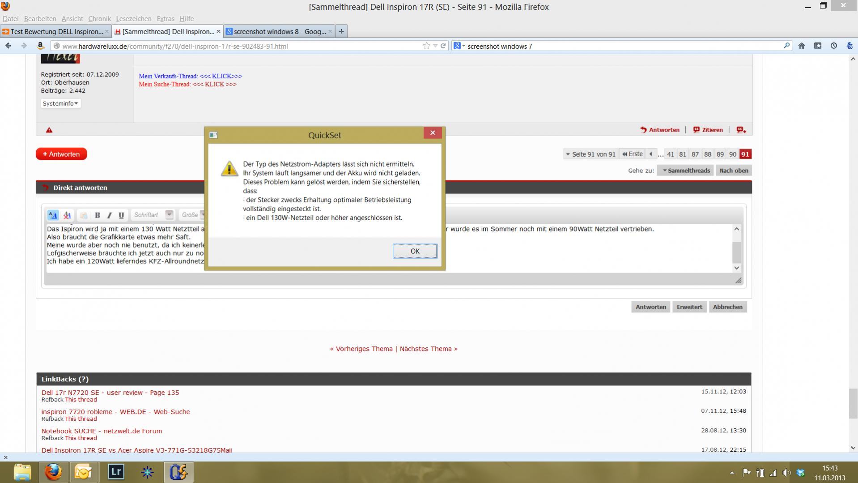The height and width of the screenshot is (483, 858).
Task: Open the Schriftart font dropdown
Action: [153, 215]
